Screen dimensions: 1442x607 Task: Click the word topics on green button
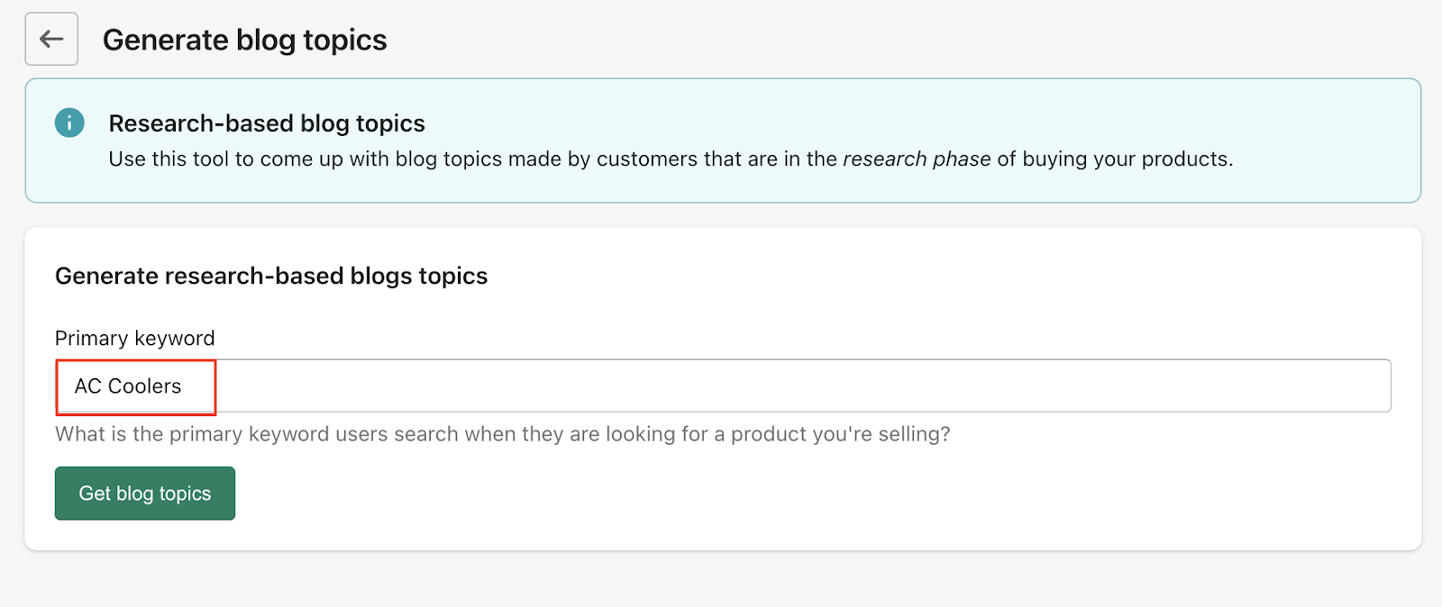pos(185,494)
